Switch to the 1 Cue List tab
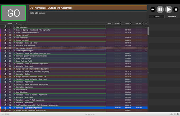Image resolution: width=180 pixels, height=116 pixels. coord(156,17)
